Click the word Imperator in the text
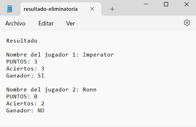 99,55
